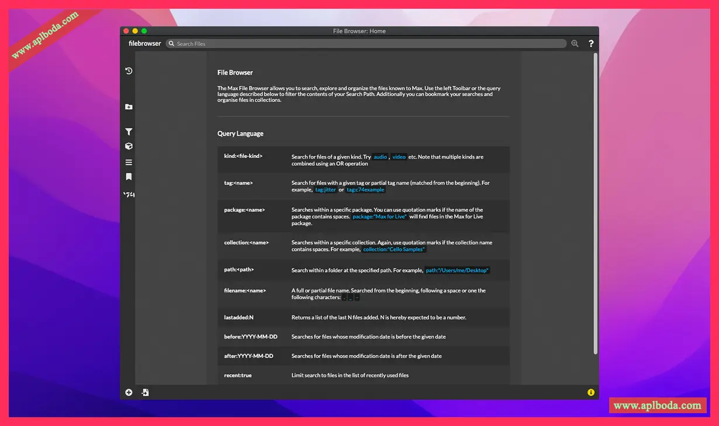The width and height of the screenshot is (719, 426).
Task: Open help with the question mark icon
Action: click(591, 44)
